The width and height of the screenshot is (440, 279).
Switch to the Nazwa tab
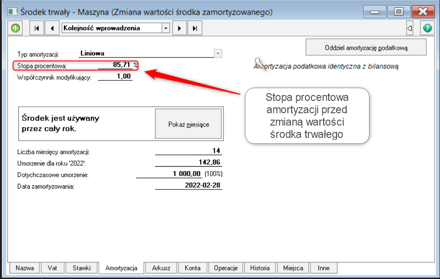[25, 268]
